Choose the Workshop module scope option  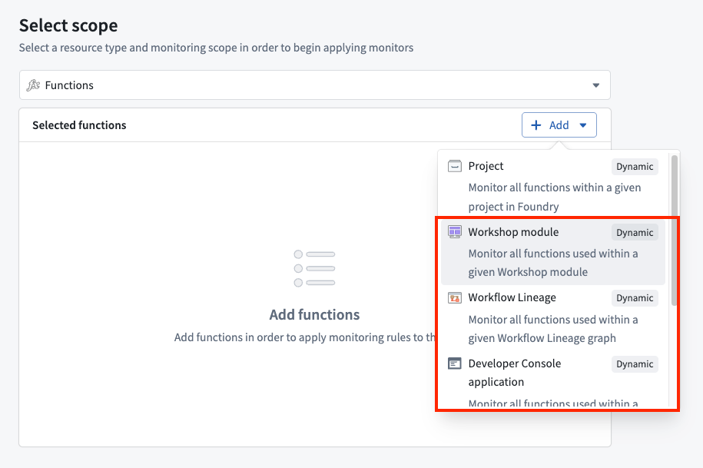(x=538, y=253)
